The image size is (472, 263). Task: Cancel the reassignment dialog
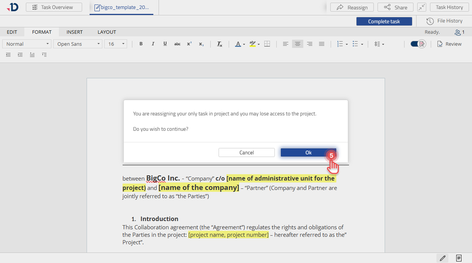pyautogui.click(x=247, y=152)
